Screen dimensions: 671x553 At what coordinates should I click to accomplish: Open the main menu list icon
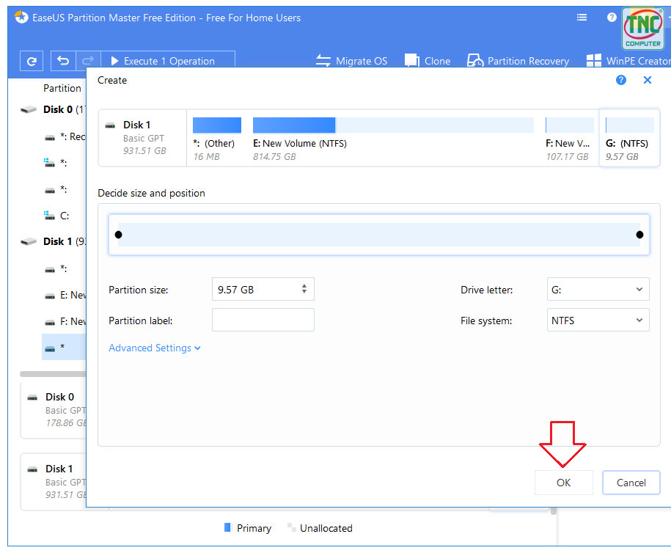click(582, 18)
